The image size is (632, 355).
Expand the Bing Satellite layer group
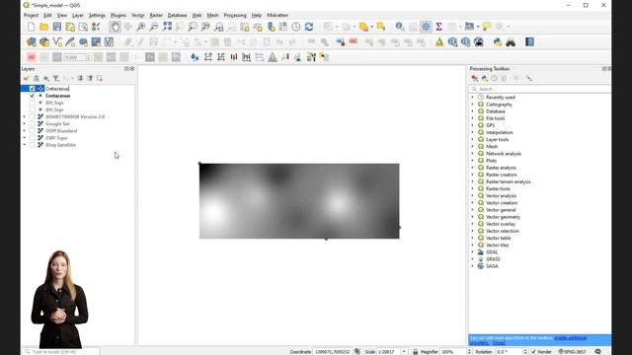(x=24, y=145)
